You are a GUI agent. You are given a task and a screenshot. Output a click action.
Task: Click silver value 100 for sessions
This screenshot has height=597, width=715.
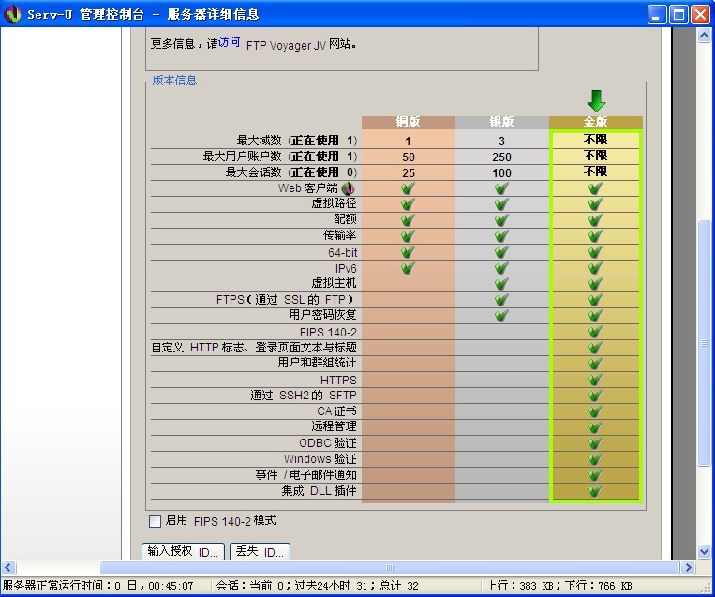click(x=501, y=172)
